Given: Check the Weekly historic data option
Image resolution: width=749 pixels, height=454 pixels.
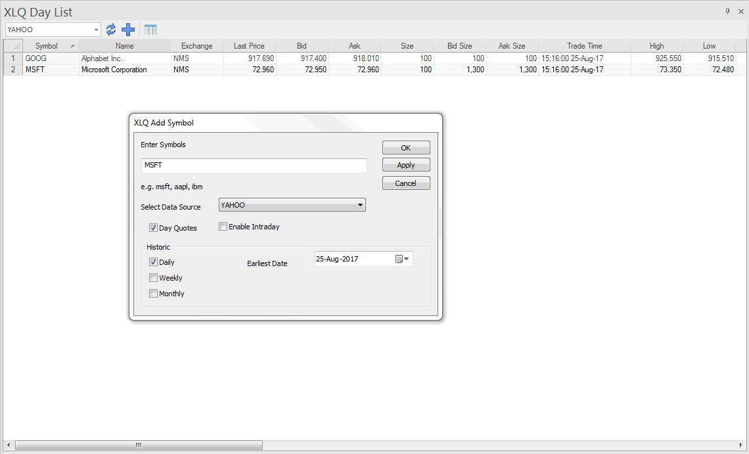Looking at the screenshot, I should pos(154,277).
